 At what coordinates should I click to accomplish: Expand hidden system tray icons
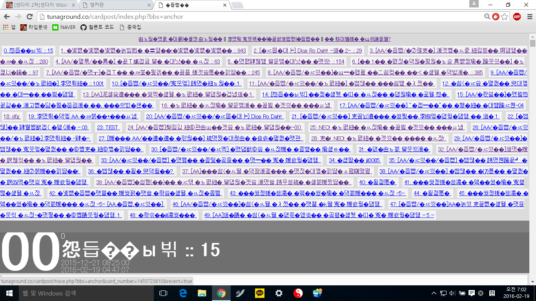[434, 293]
